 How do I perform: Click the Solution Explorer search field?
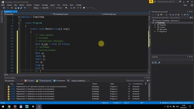(x=172, y=18)
